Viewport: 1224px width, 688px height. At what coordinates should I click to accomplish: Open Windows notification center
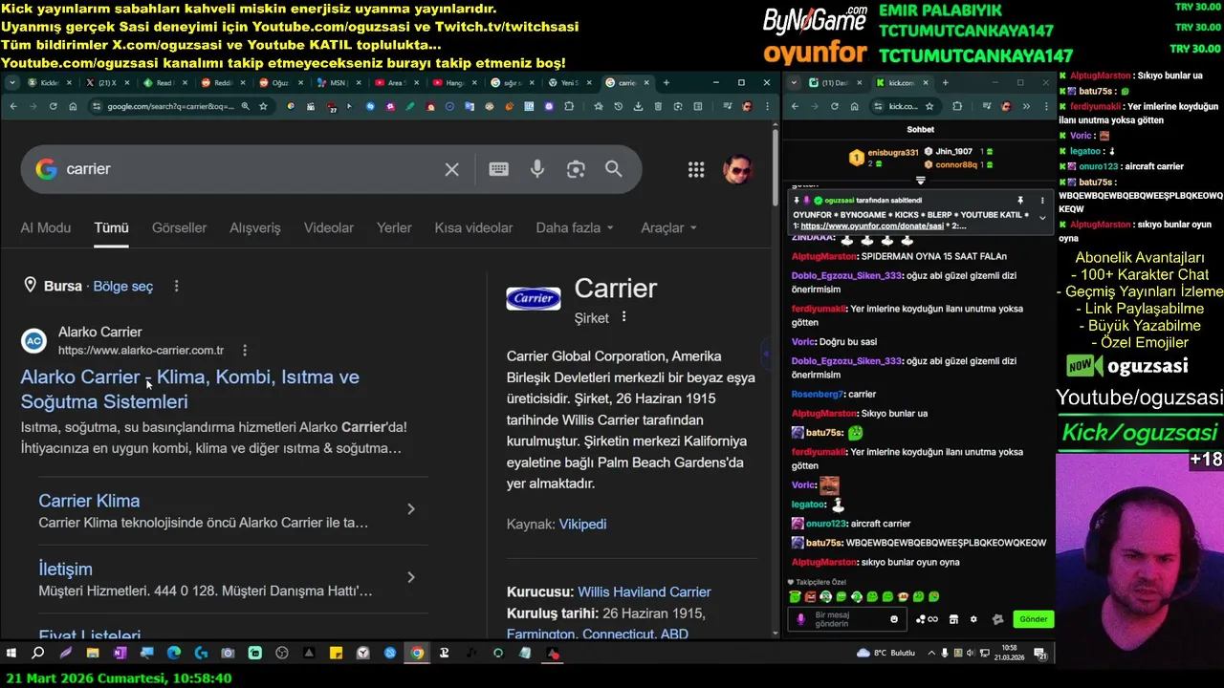[x=1040, y=654]
